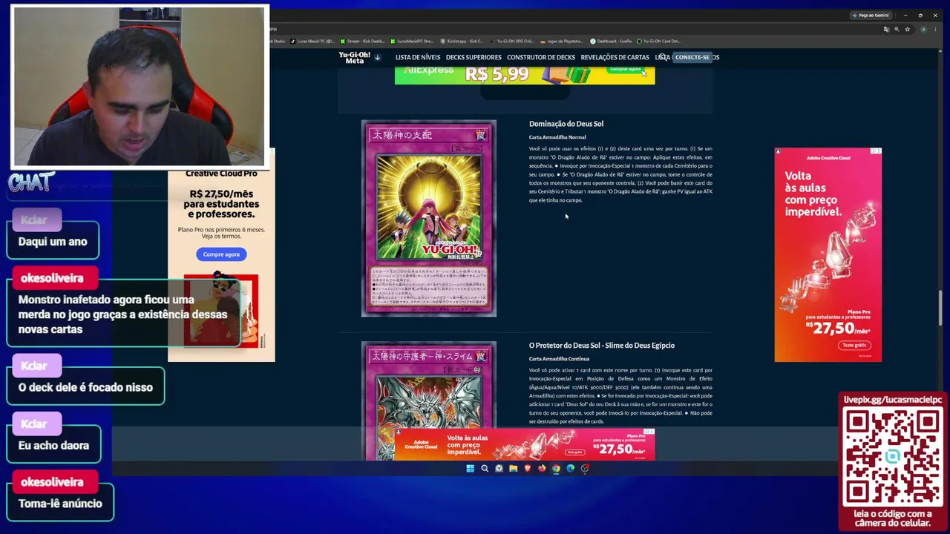Click the O Protetor do Deus Sol title
950x534 pixels.
602,346
